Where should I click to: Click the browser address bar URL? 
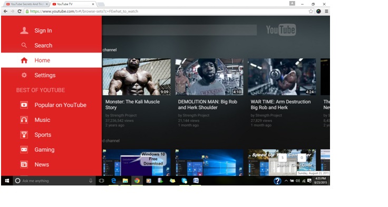(x=84, y=12)
